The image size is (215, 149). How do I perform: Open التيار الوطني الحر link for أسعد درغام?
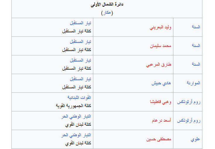(76, 116)
